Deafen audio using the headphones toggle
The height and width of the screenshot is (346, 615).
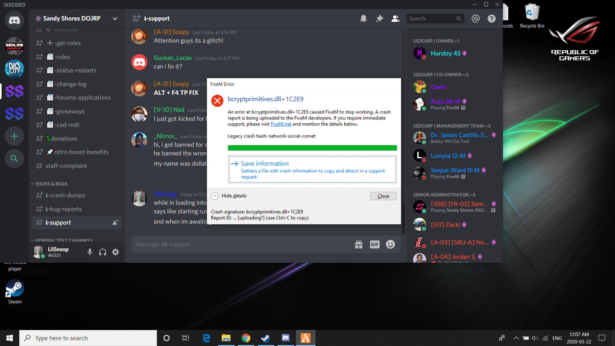102,252
